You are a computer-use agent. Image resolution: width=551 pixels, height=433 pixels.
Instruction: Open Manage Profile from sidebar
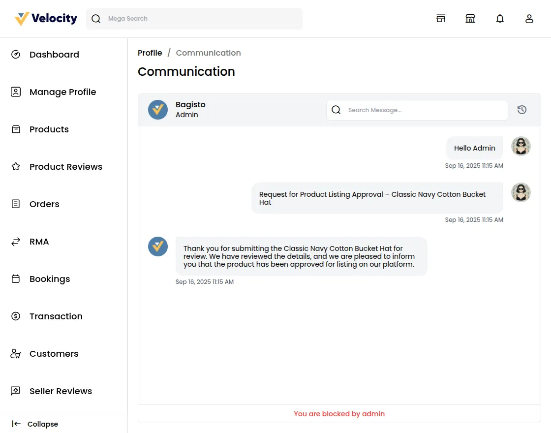click(62, 92)
